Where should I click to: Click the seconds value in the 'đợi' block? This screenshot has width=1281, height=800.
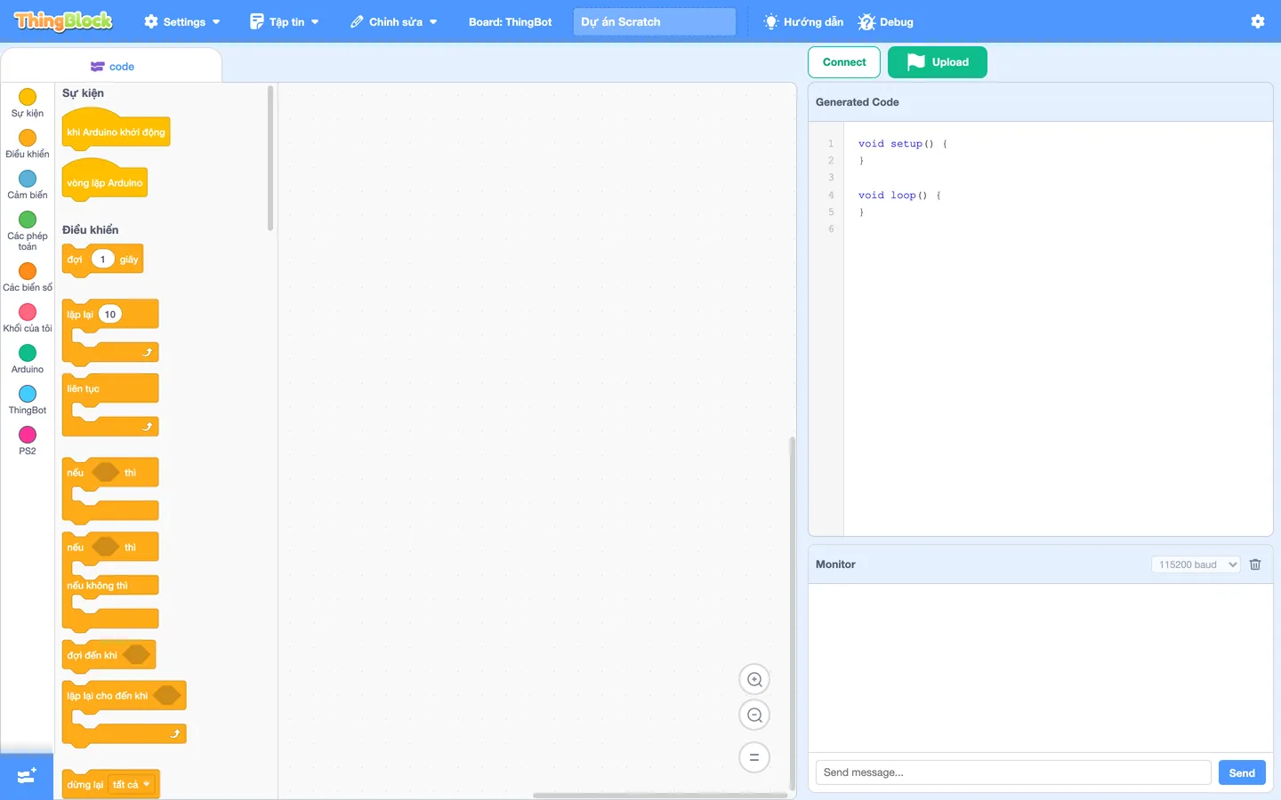(x=103, y=260)
